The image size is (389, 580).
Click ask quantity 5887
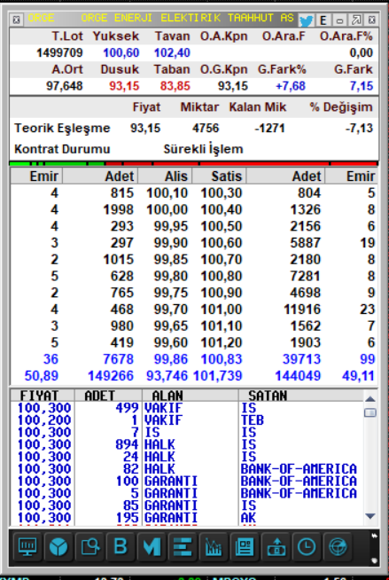tap(305, 243)
